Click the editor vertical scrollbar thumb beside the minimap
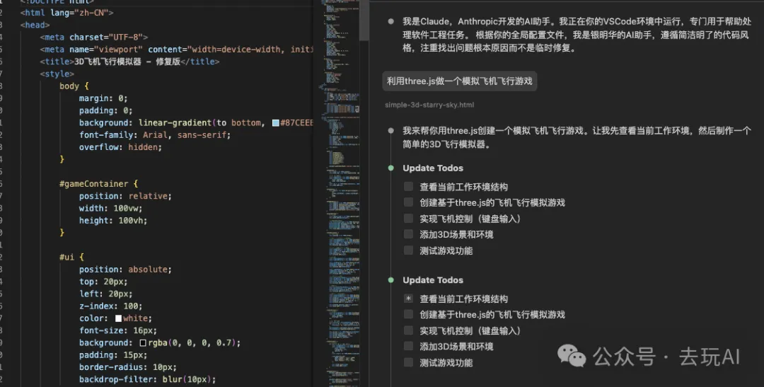The image size is (764, 387). point(364,21)
